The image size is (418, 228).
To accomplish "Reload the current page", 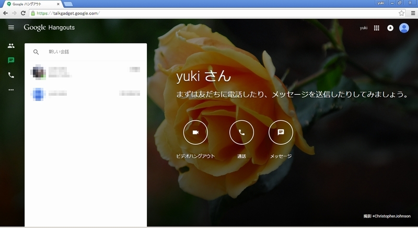I will [x=23, y=13].
